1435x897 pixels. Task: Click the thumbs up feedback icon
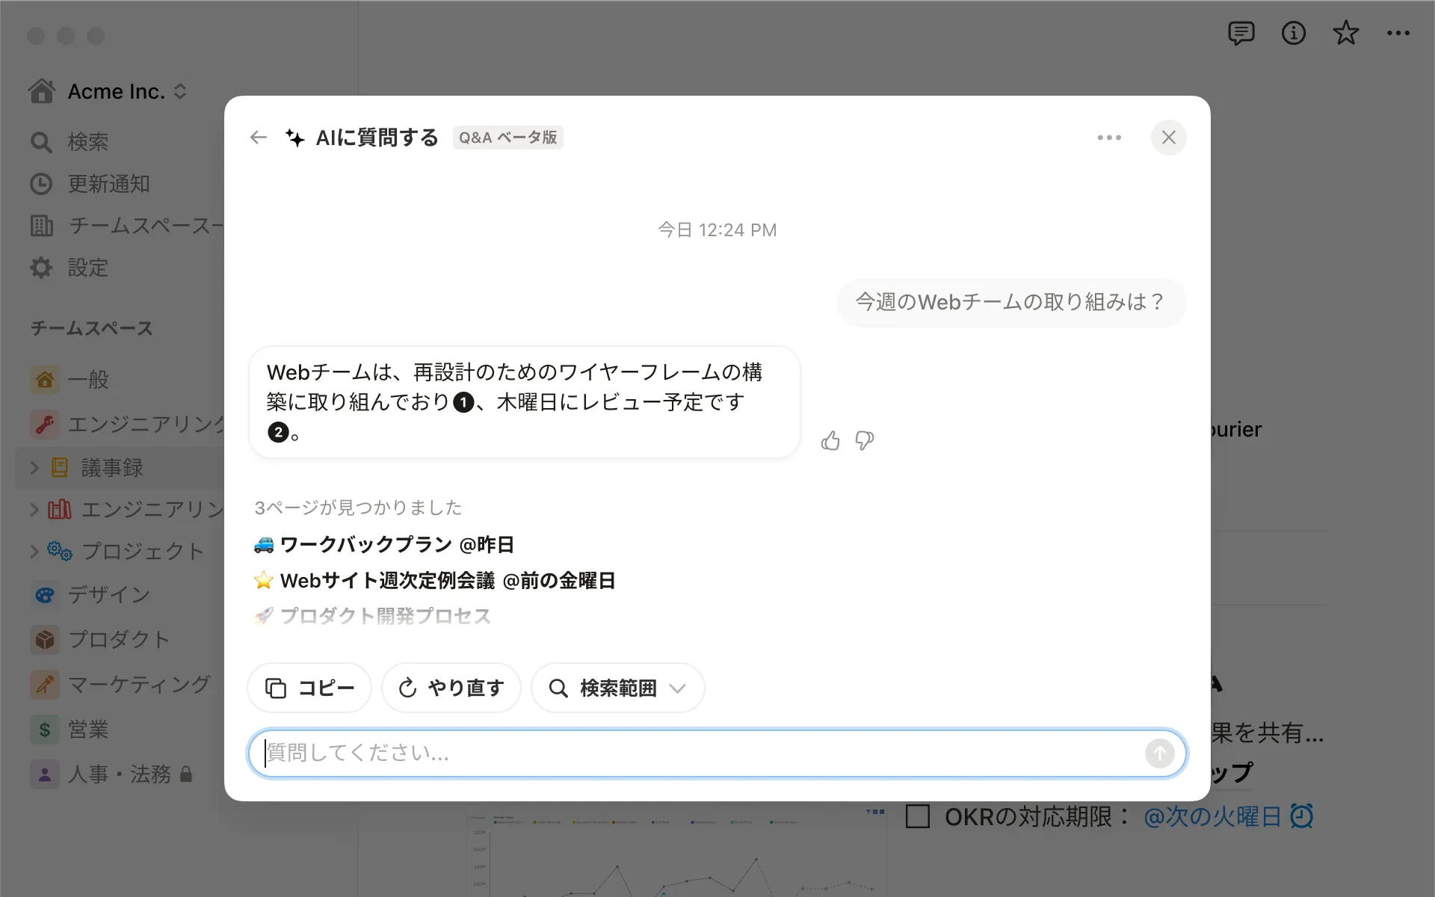coord(830,441)
